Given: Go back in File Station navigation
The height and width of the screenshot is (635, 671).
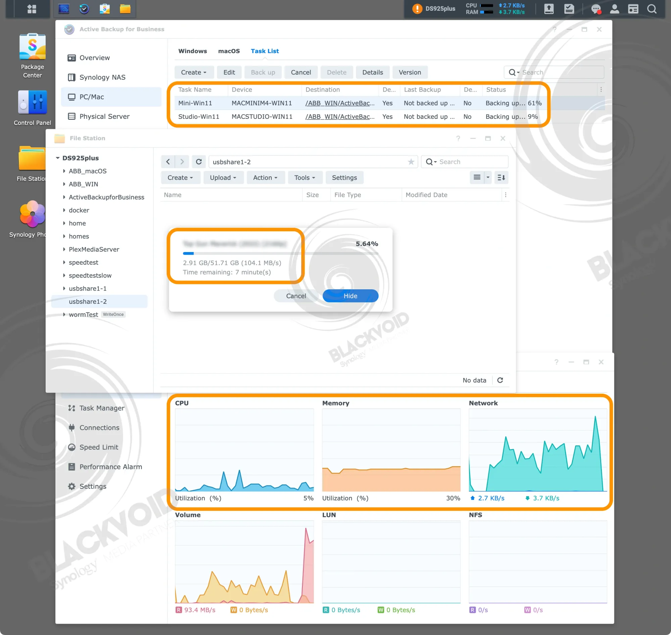Looking at the screenshot, I should pyautogui.click(x=168, y=162).
